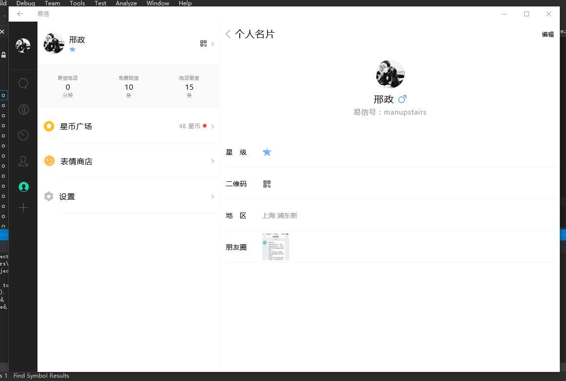This screenshot has height=381, width=566.
Task: Click the gear settings icon
Action: (x=49, y=196)
